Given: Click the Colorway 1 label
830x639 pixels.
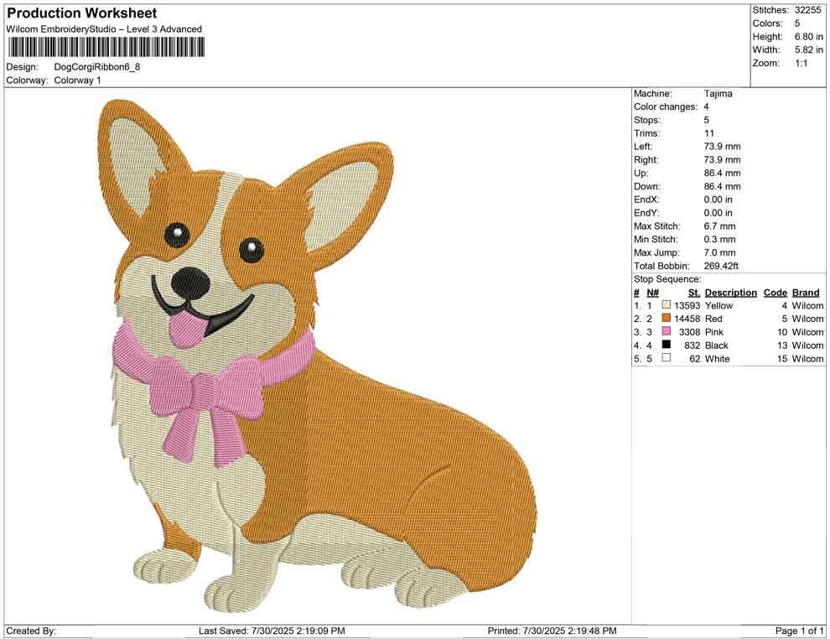Looking at the screenshot, I should tap(78, 80).
